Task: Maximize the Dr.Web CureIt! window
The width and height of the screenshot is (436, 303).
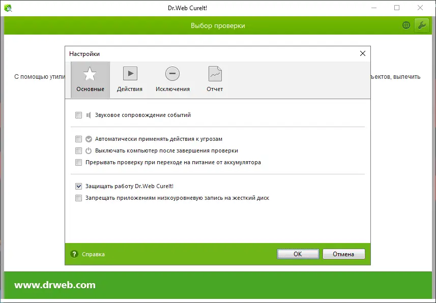Action: click(397, 8)
